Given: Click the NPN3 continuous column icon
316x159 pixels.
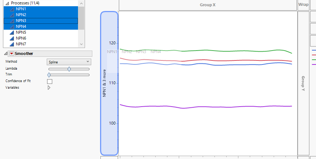Looking at the screenshot, I should click(12, 21).
